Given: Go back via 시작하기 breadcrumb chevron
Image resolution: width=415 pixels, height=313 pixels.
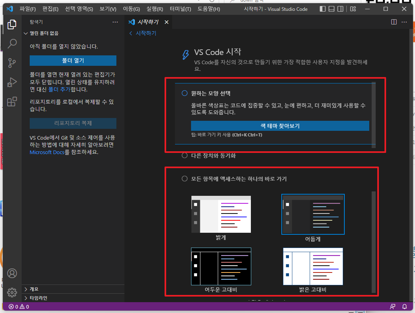Looking at the screenshot, I should (x=131, y=33).
